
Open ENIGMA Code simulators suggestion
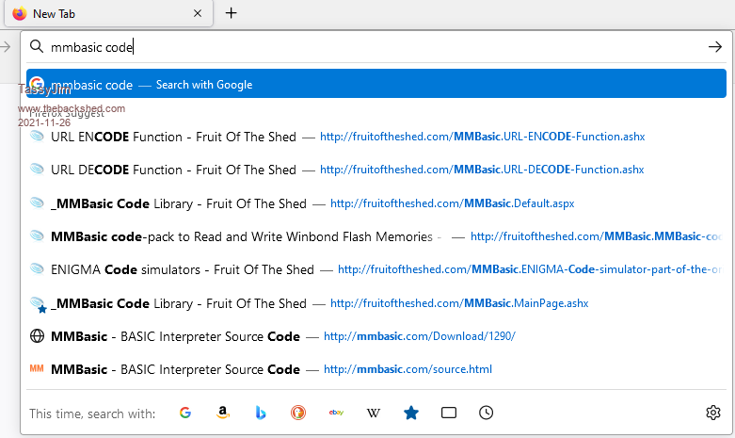tap(182, 269)
